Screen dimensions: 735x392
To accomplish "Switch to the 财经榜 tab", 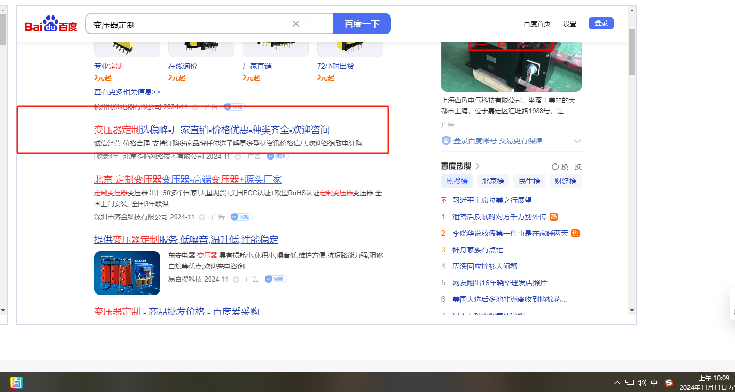I will (x=566, y=181).
